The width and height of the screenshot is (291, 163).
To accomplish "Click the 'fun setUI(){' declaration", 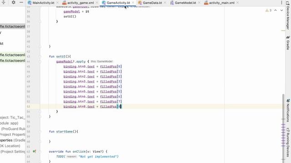I will (x=60, y=56).
